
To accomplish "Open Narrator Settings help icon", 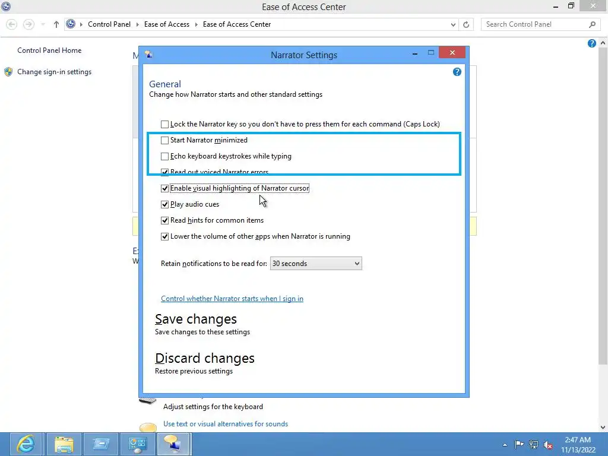I will pos(457,72).
